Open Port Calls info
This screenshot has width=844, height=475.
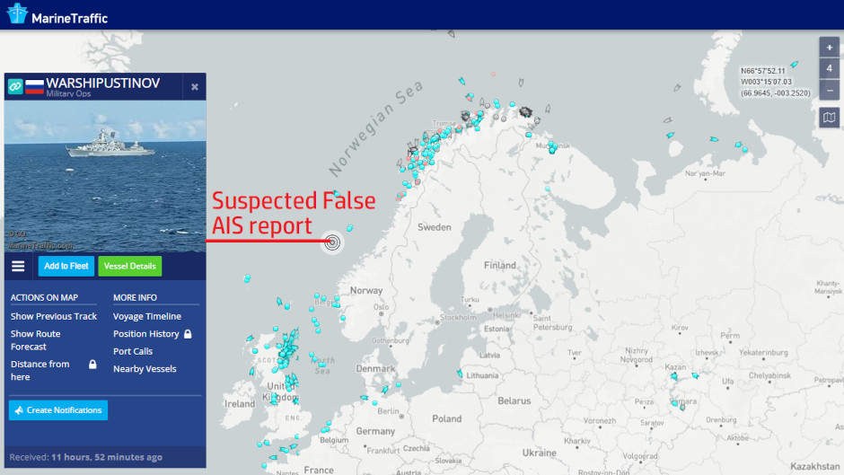pos(133,351)
